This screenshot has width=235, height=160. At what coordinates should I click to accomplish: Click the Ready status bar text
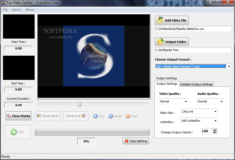tap(6, 156)
